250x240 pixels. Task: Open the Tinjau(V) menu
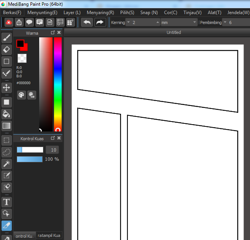pos(193,13)
